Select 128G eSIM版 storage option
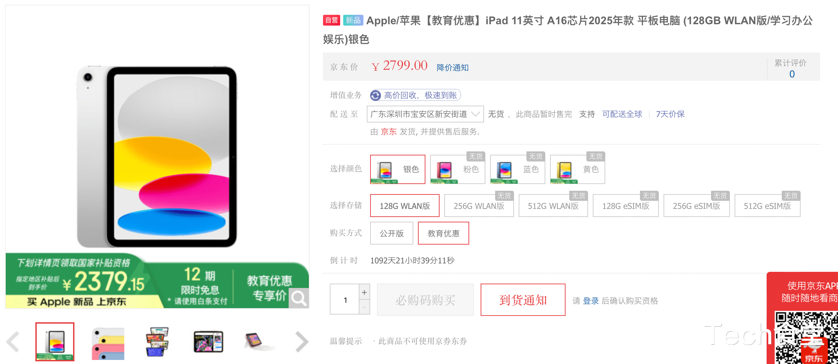Image resolution: width=838 pixels, height=364 pixels. pos(626,206)
